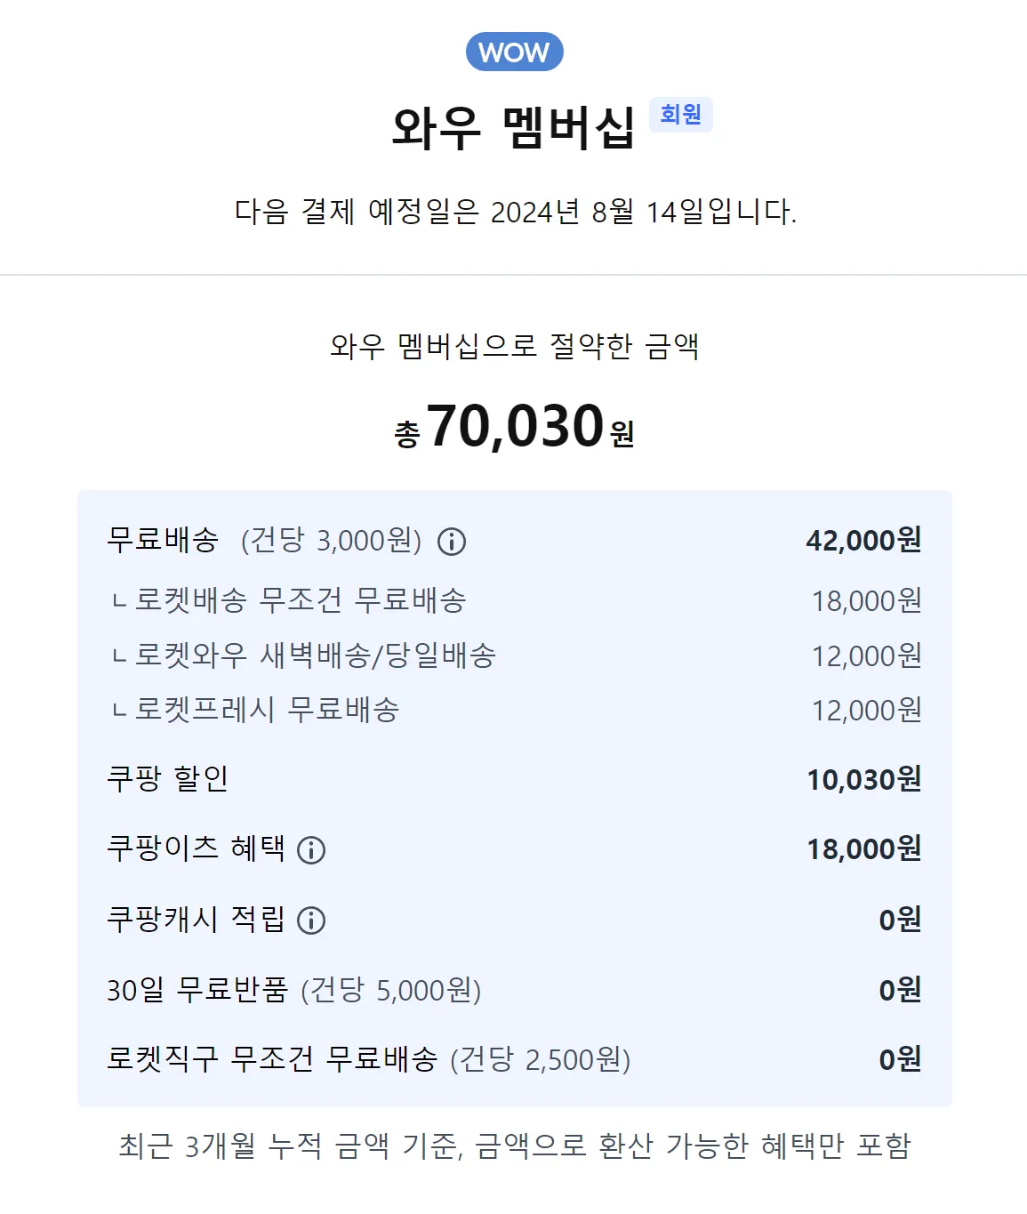Click the 쿠팡이츠 혜택 label text

click(196, 848)
